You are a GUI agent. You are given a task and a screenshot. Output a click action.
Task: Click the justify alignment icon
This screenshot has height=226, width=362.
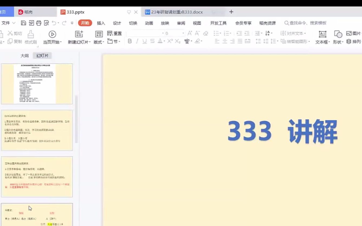pos(240,41)
